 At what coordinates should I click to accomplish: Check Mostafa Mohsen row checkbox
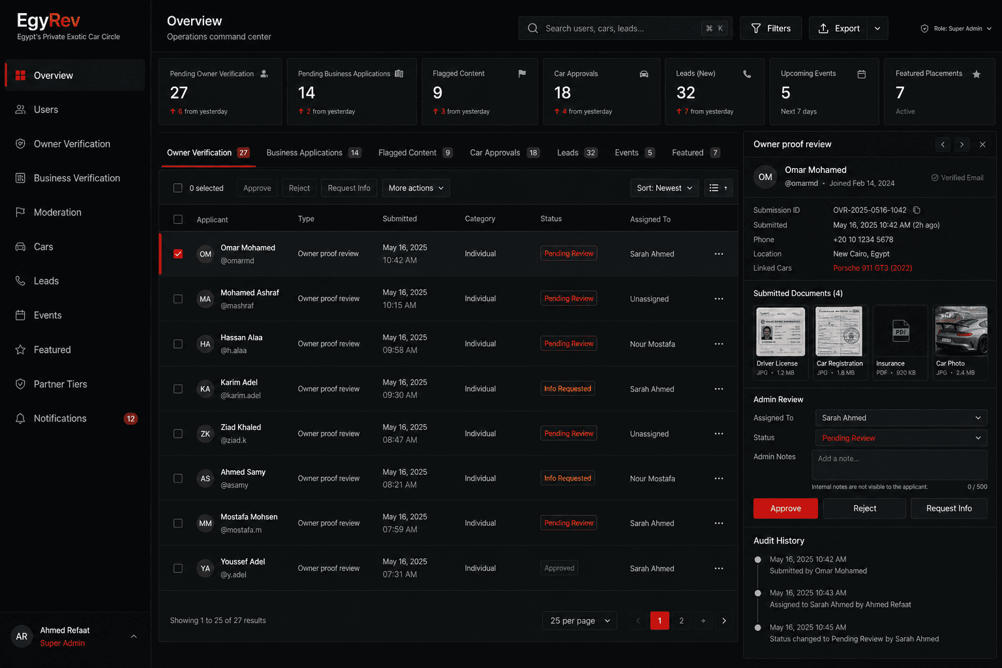point(178,523)
